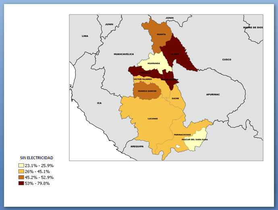Select the Lucanas province area
This screenshot has height=210, width=278.
coord(152,119)
